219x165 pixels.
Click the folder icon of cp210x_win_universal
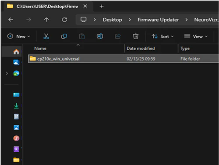tap(33, 58)
